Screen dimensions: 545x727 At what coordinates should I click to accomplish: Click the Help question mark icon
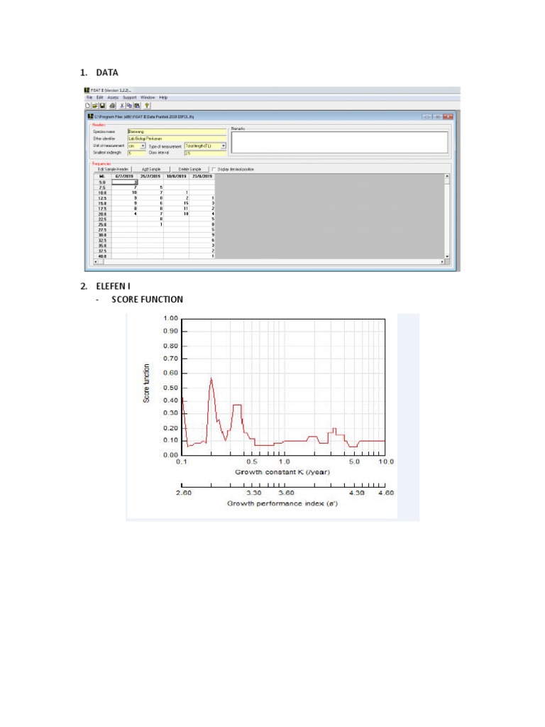coord(147,106)
